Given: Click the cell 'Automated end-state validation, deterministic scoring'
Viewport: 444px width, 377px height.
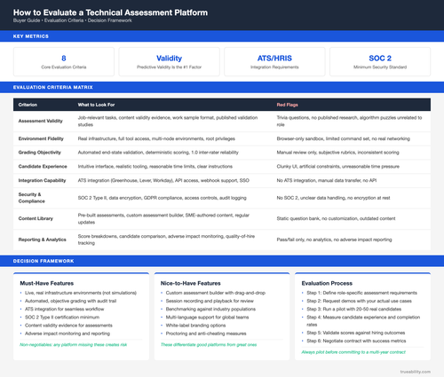Looking at the screenshot, I should point(158,153).
